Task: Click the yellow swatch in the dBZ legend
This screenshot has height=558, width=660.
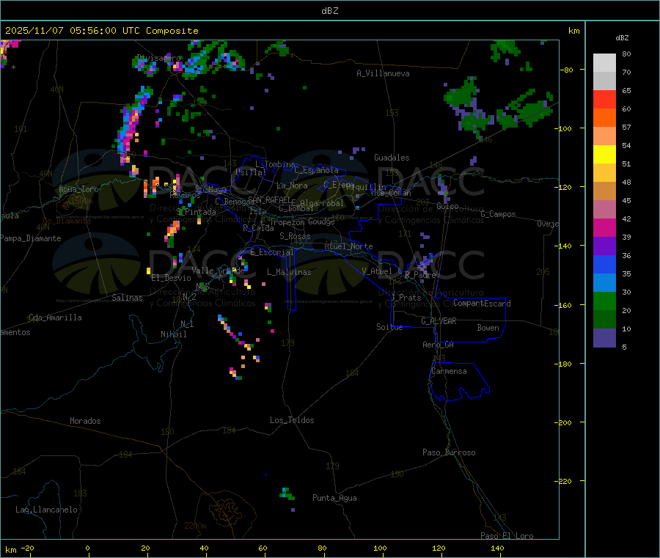Action: [604, 155]
